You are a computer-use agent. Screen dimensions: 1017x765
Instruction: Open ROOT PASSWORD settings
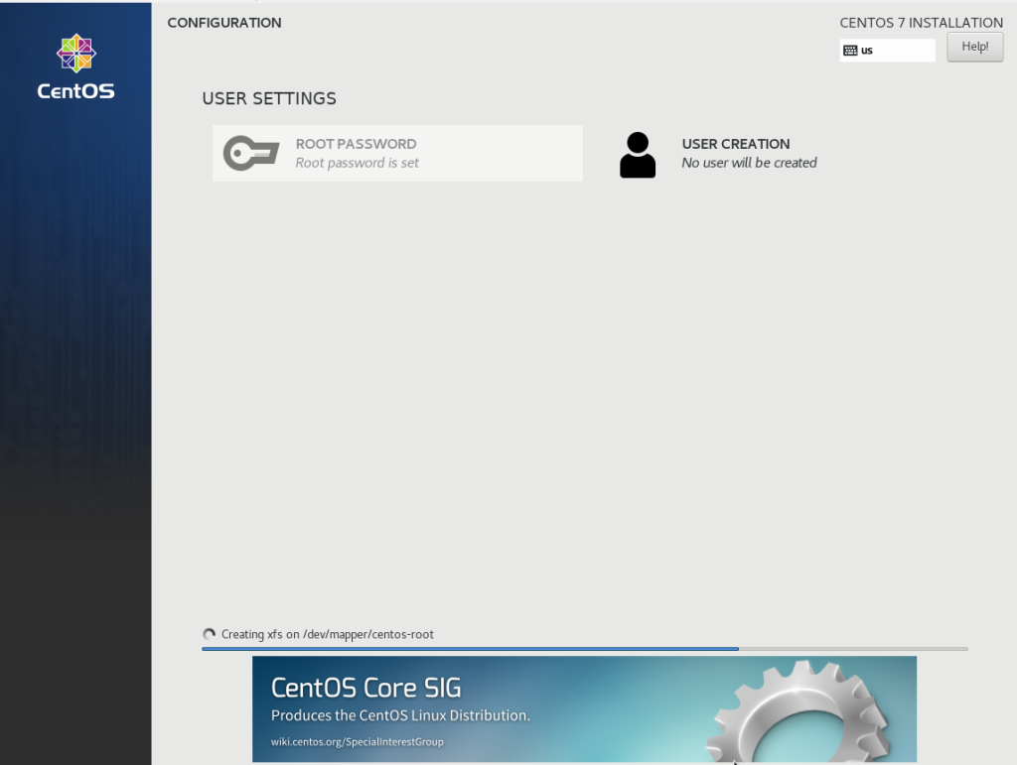(x=397, y=154)
